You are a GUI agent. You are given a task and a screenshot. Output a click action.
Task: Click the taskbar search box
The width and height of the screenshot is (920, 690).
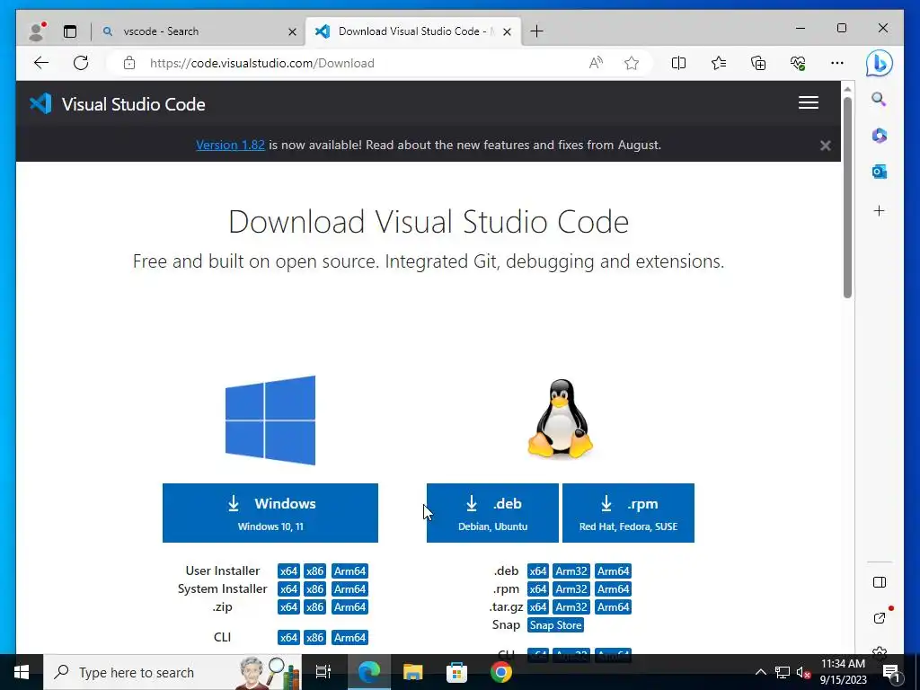click(172, 672)
